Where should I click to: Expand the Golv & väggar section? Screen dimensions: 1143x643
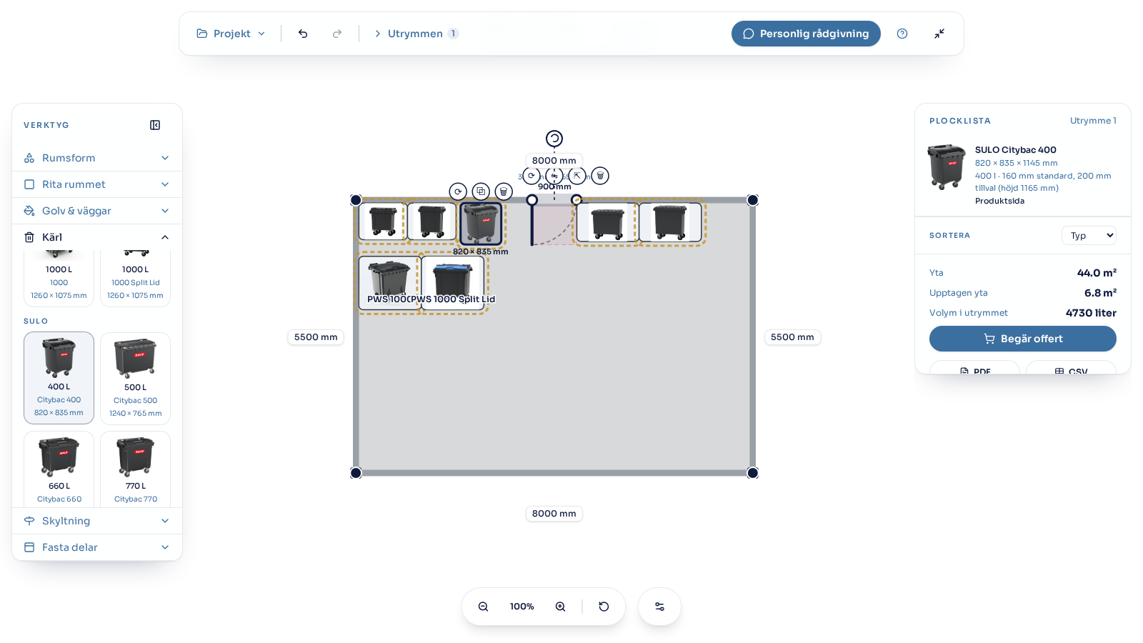coord(97,211)
